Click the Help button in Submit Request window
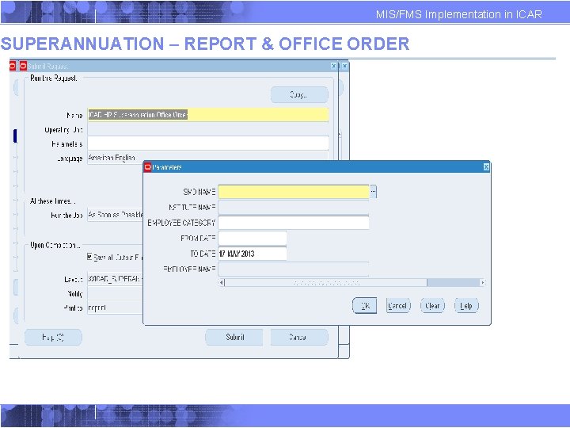 [x=53, y=338]
